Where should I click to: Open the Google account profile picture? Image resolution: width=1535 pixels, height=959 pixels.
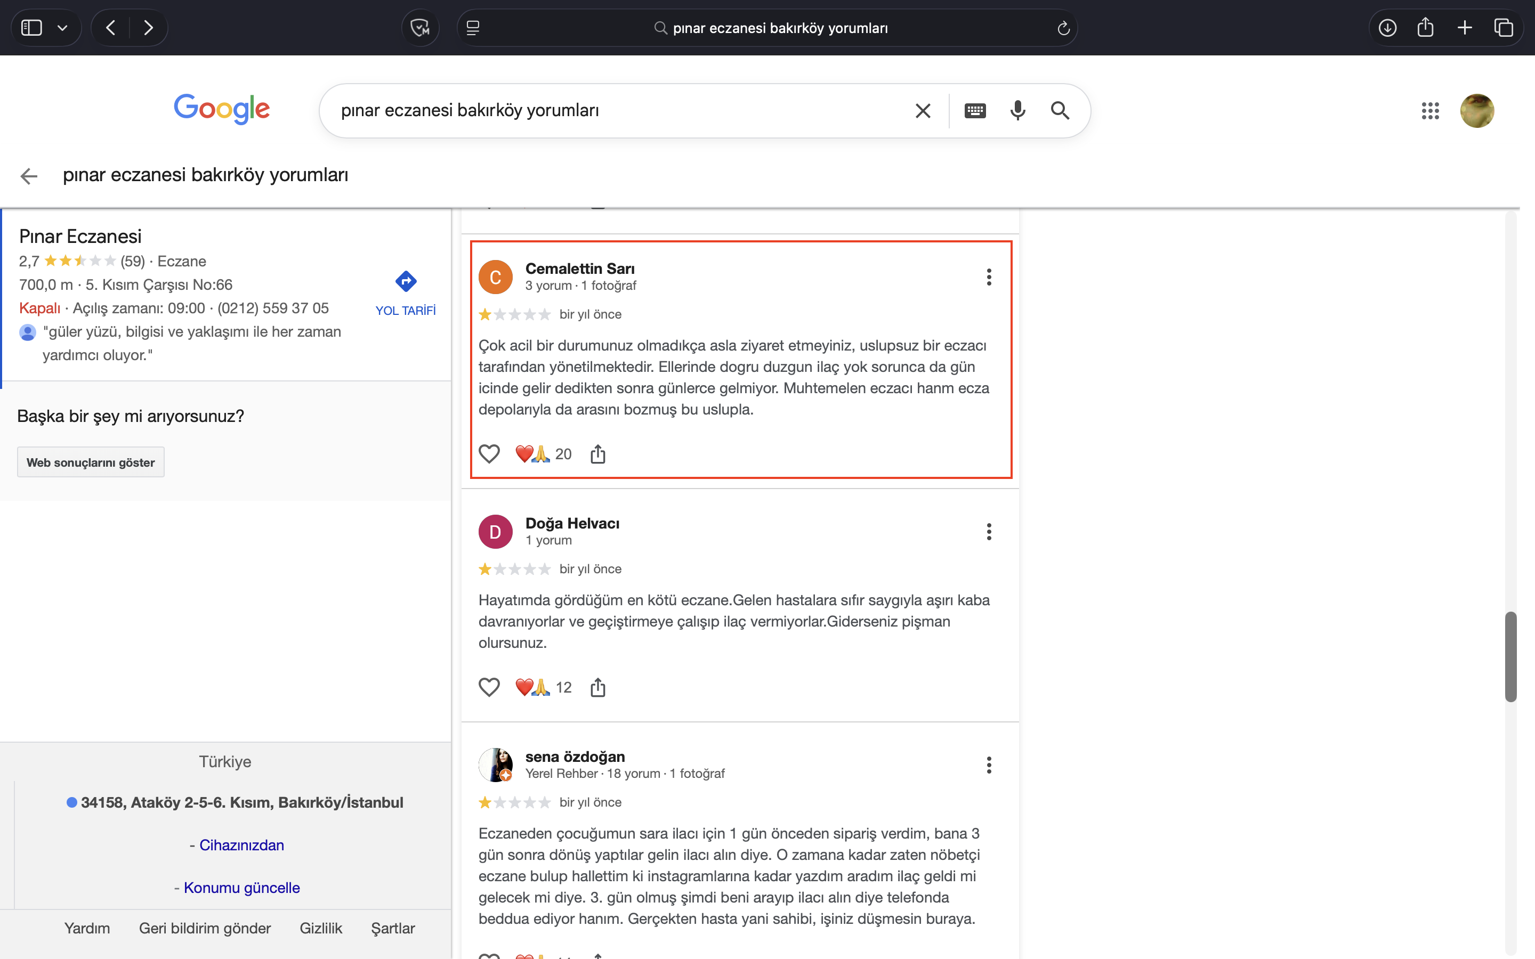pyautogui.click(x=1477, y=111)
